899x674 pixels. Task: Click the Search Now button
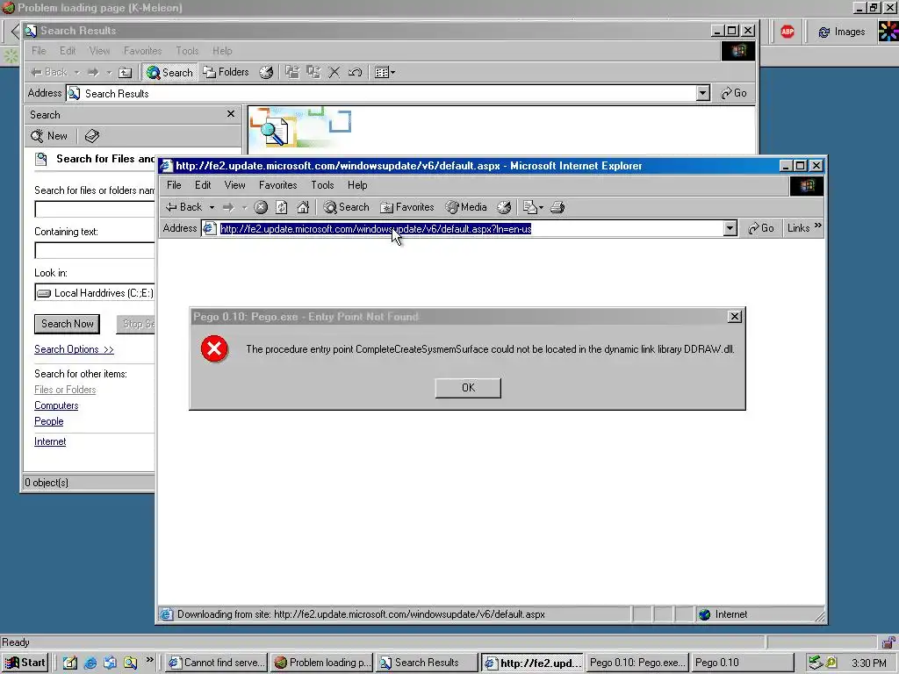coord(67,324)
